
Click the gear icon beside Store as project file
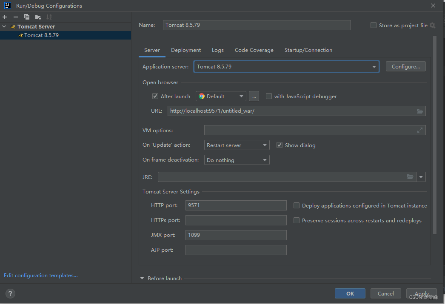coord(432,25)
